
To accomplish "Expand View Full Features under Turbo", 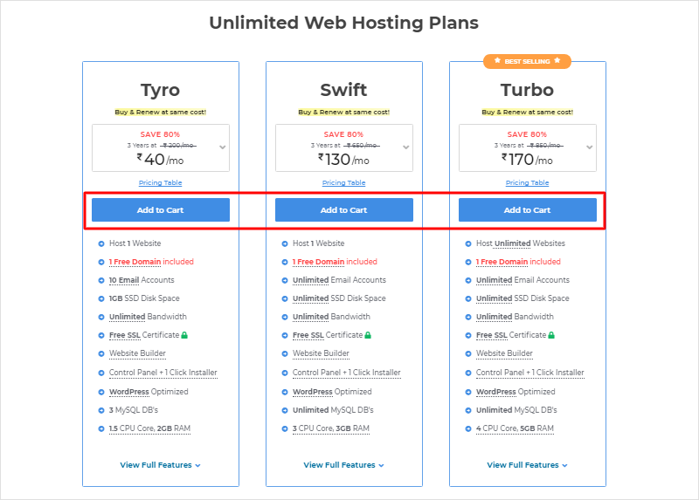I will point(527,465).
